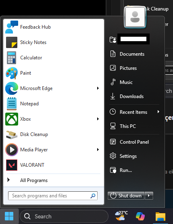This screenshot has height=224, width=173.
Task: Launch Sticky Notes icon
Action: click(x=12, y=42)
